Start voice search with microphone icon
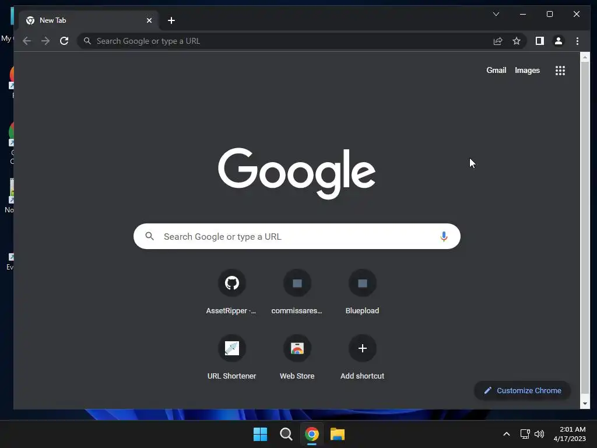The height and width of the screenshot is (448, 597). coord(444,237)
